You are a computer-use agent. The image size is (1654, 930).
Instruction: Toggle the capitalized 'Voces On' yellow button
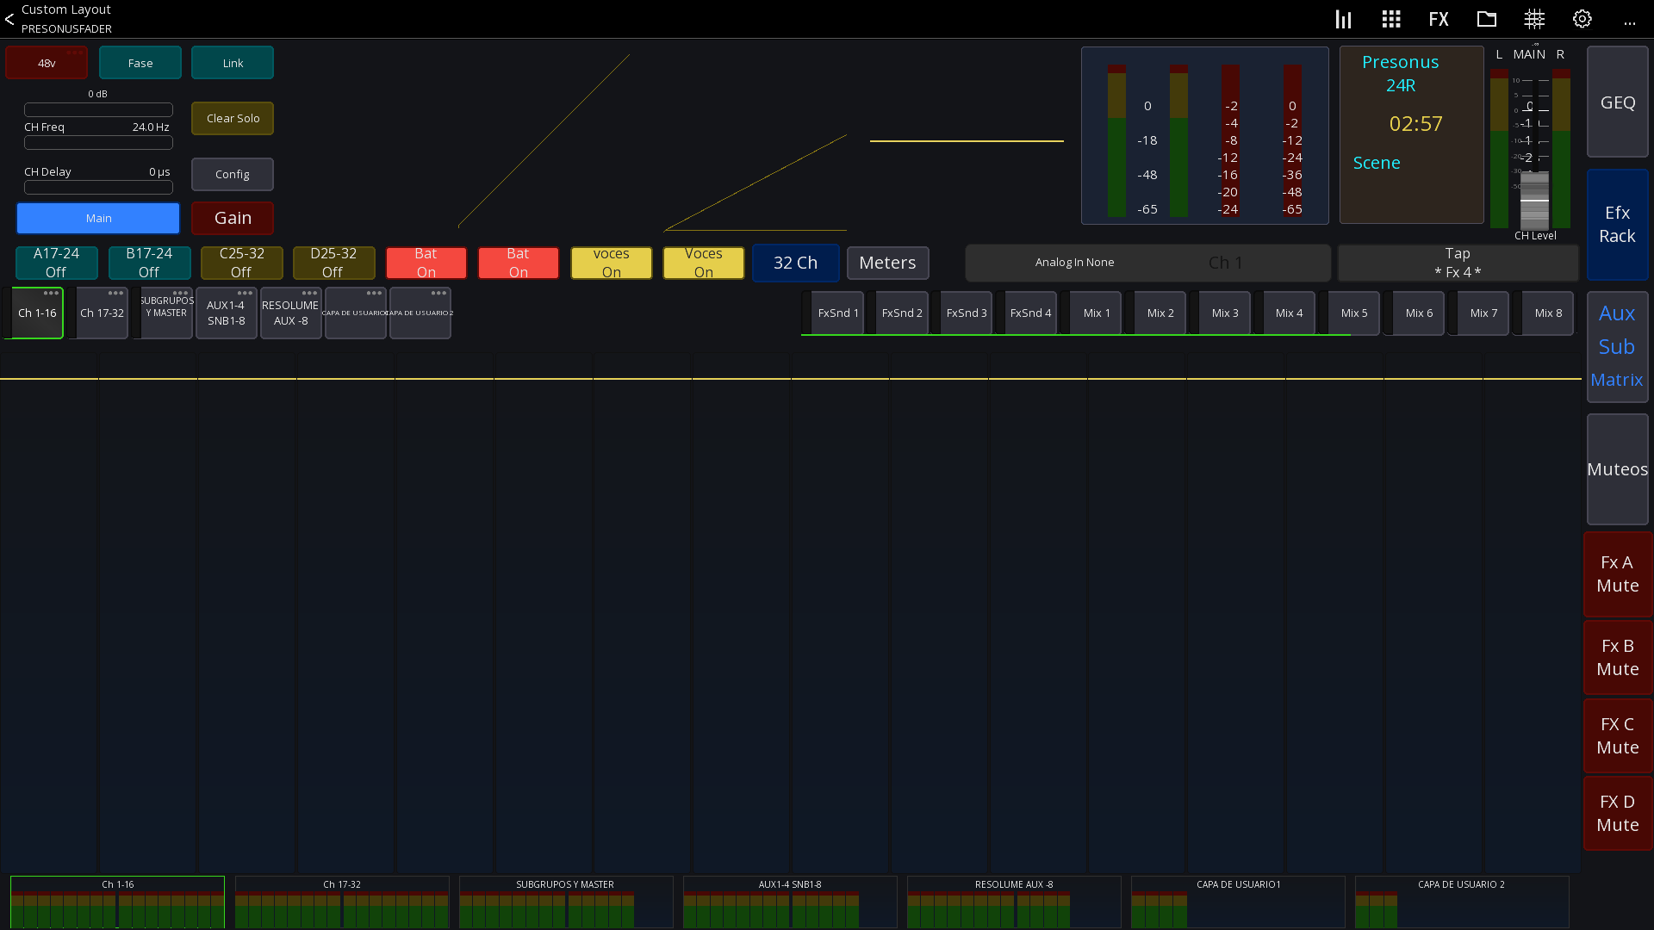click(703, 263)
